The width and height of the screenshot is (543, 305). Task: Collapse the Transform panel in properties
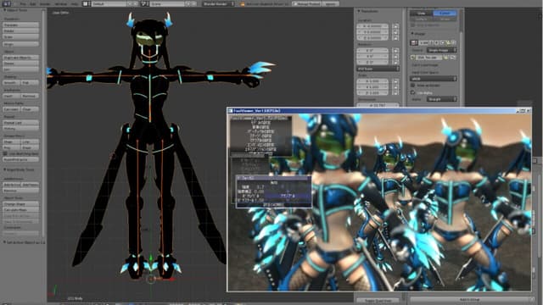(359, 11)
